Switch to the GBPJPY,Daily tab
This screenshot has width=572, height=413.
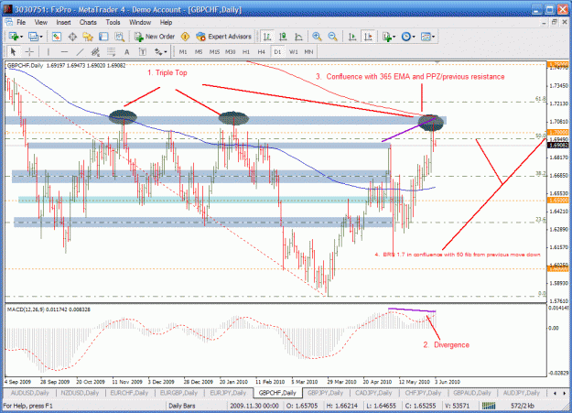point(325,393)
